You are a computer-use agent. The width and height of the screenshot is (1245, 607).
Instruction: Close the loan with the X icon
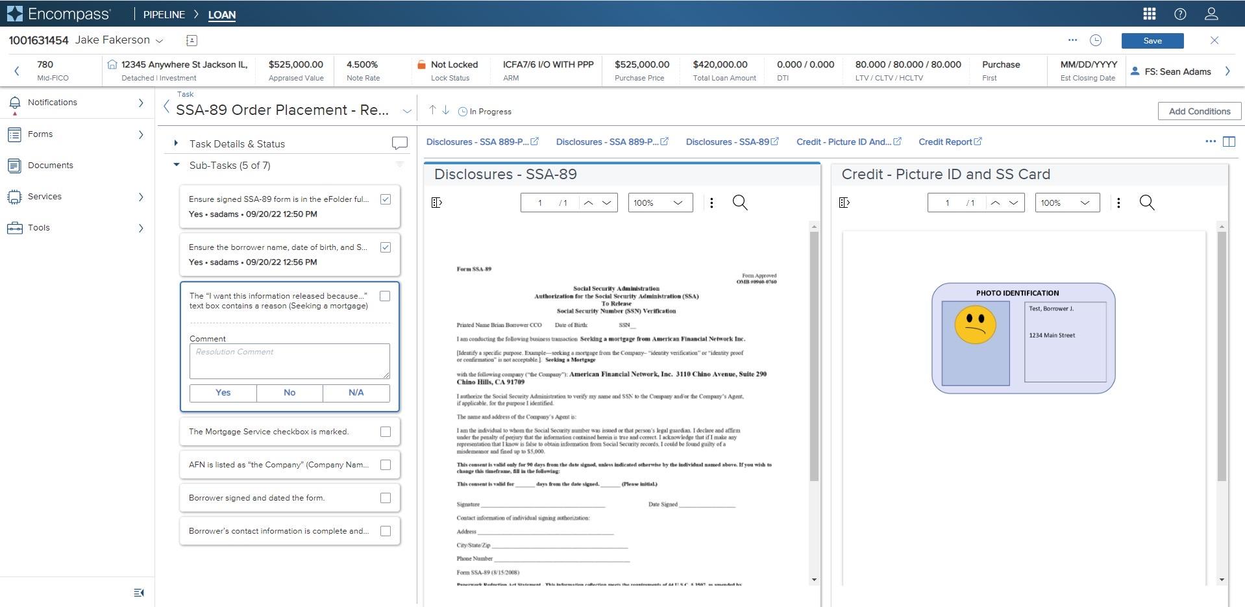[1214, 40]
